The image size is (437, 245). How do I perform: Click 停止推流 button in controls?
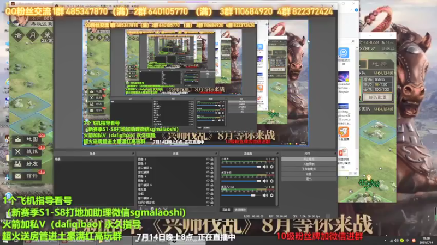click(309, 159)
